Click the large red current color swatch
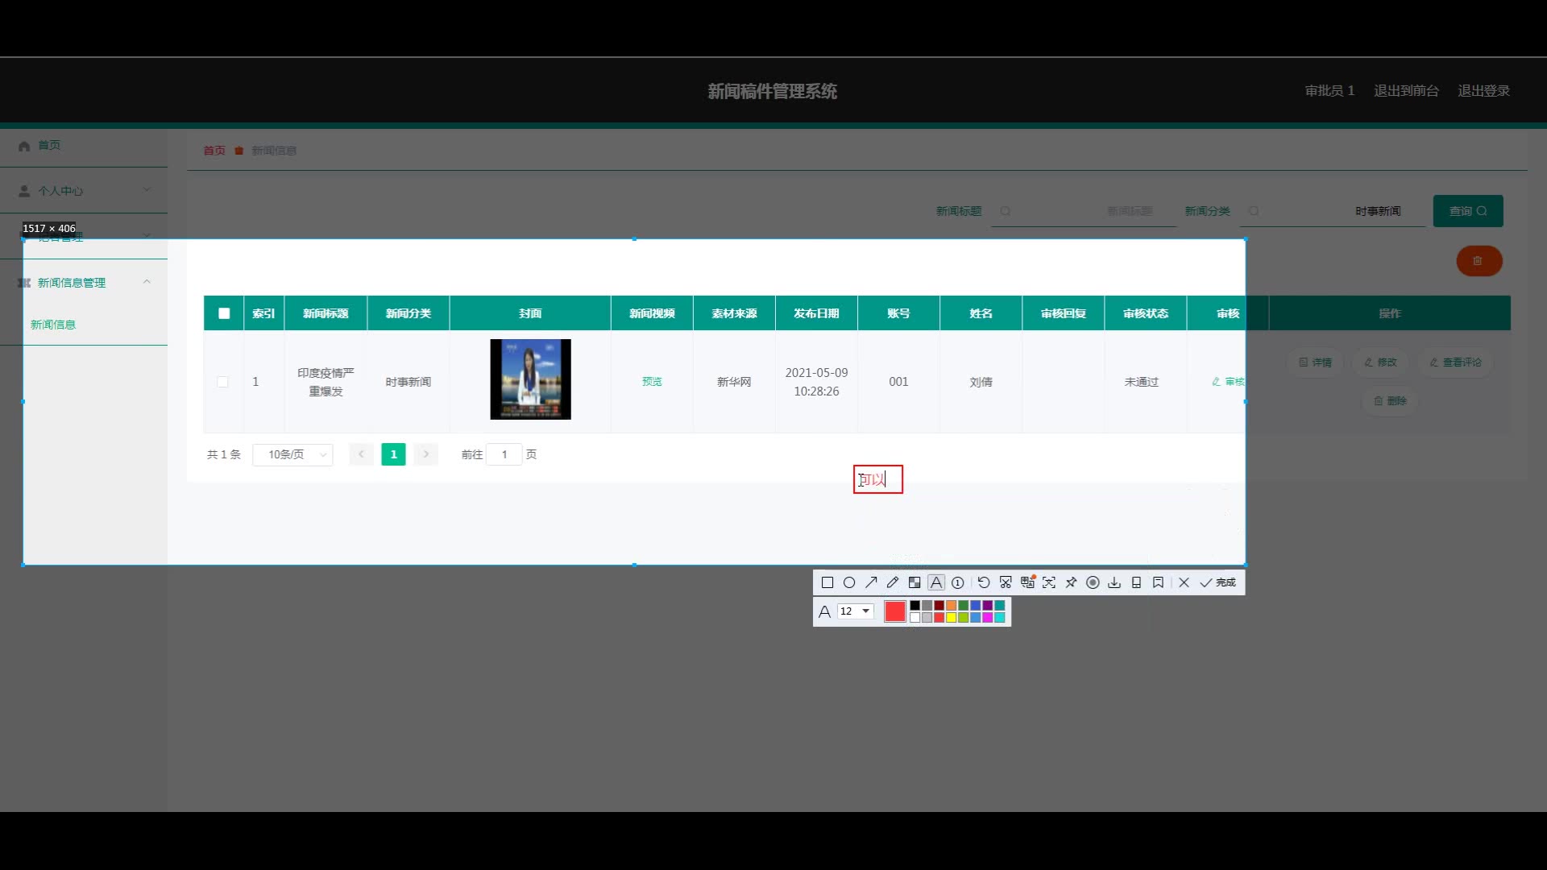The image size is (1547, 870). (x=895, y=611)
